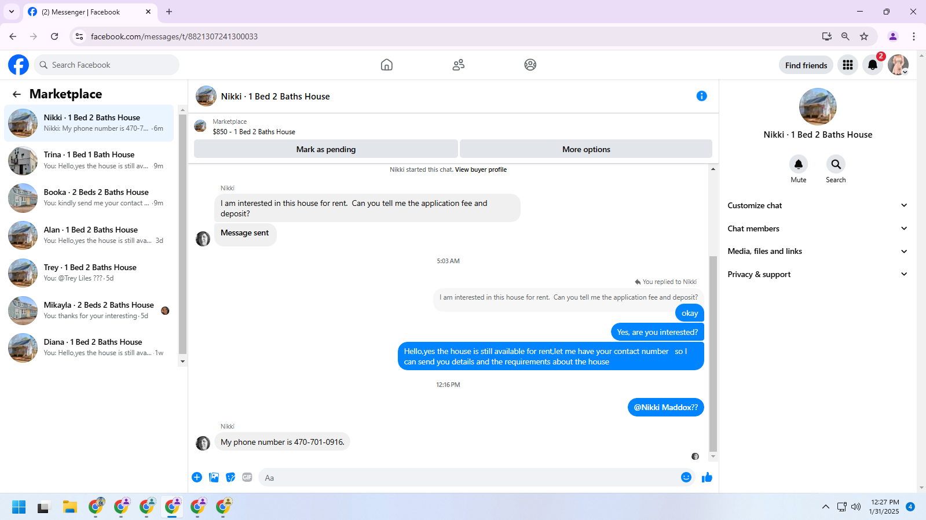
Task: Open the $850 listing thumbnail in header
Action: [x=200, y=126]
